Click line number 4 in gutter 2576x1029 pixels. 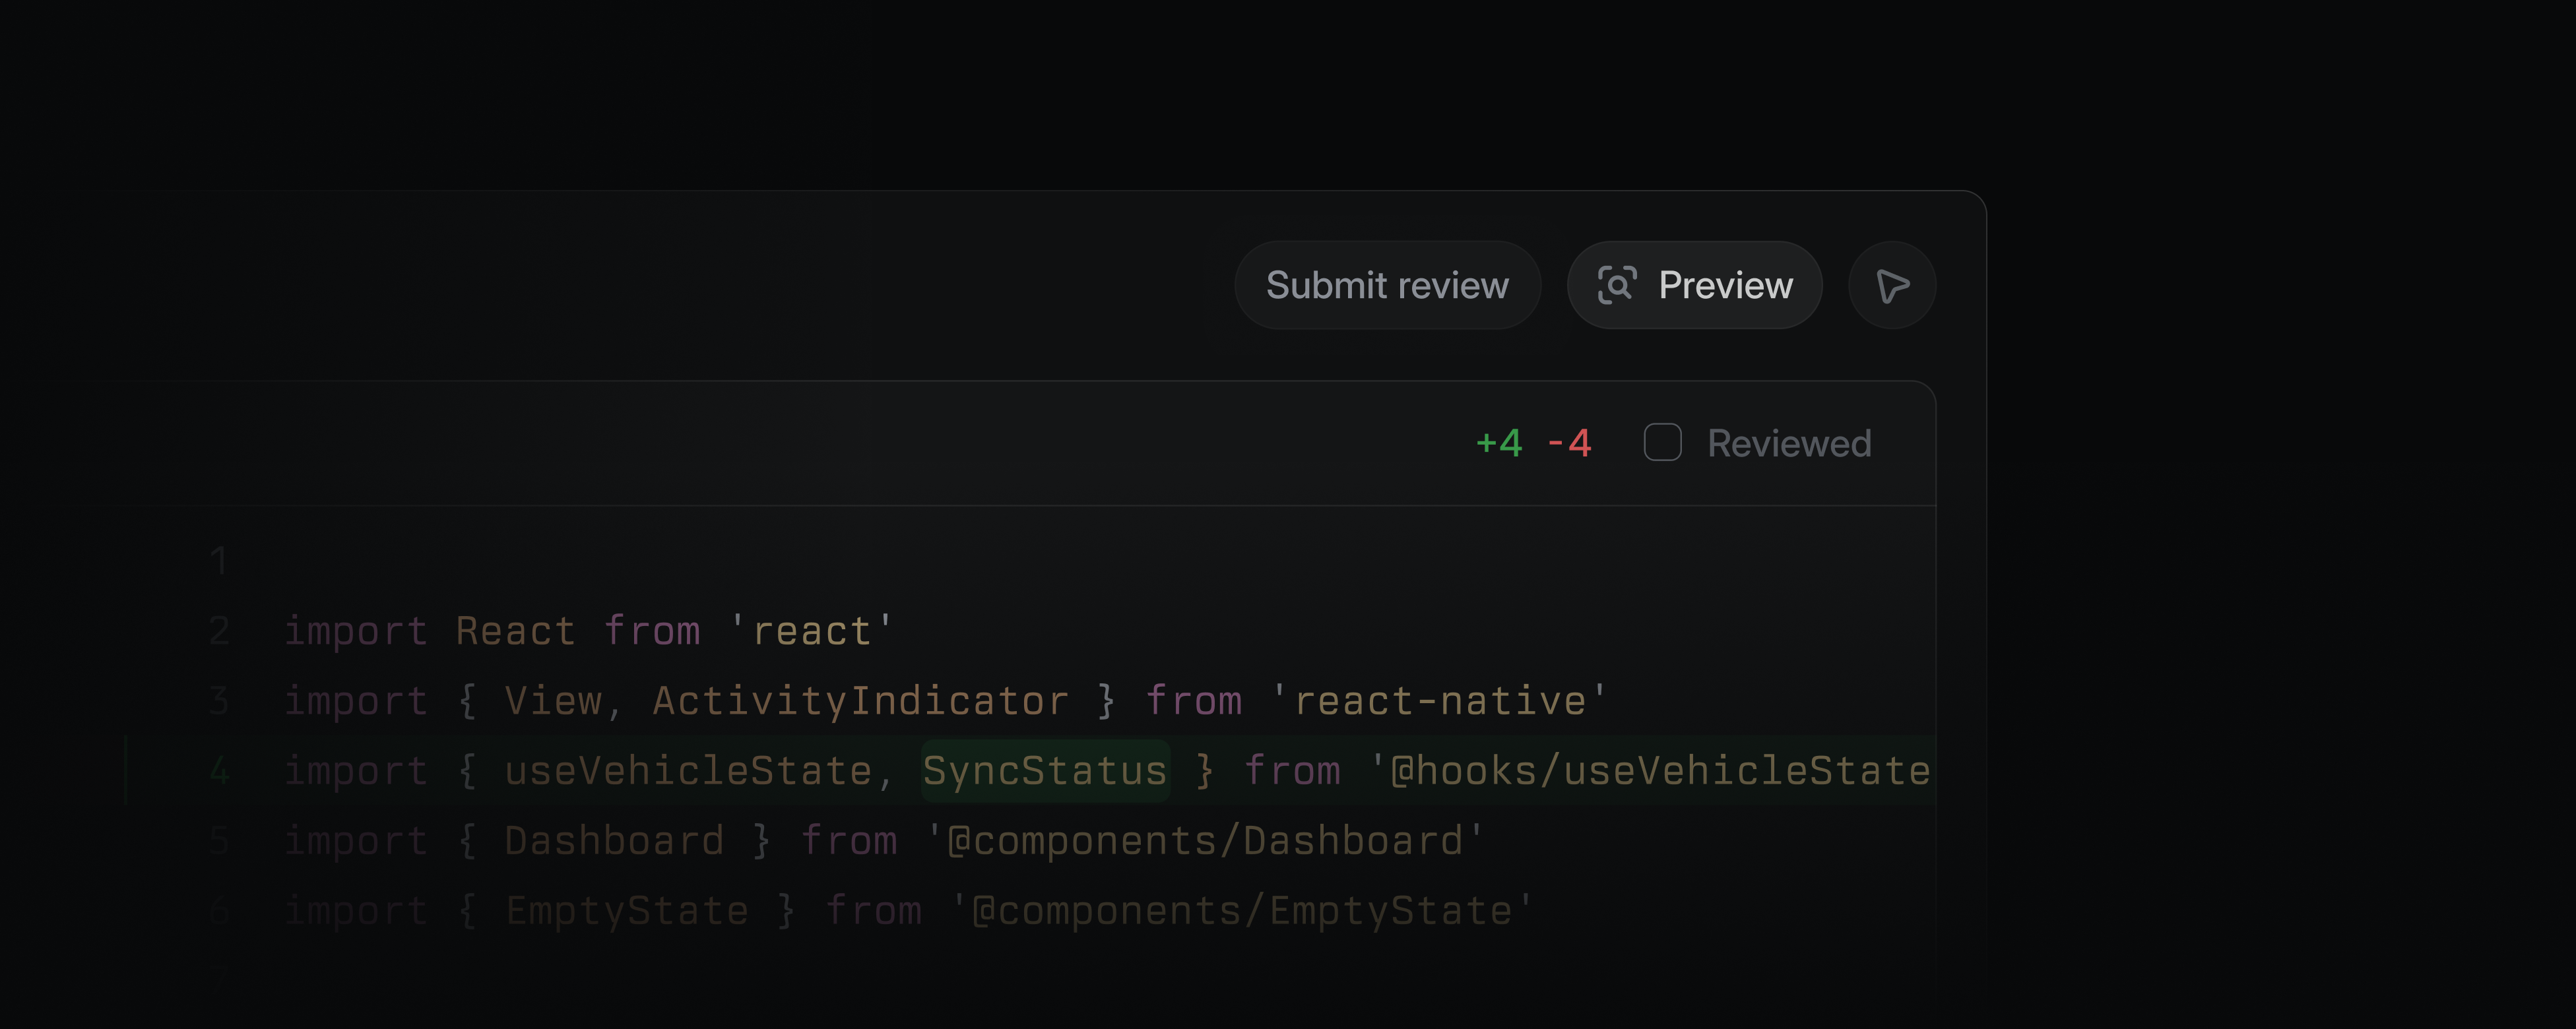click(x=219, y=771)
